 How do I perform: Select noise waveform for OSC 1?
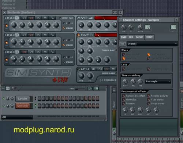[45, 18]
